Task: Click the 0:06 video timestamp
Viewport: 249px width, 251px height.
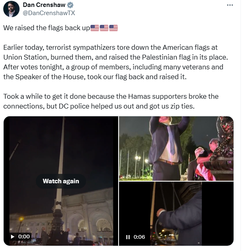Action: pos(139,237)
